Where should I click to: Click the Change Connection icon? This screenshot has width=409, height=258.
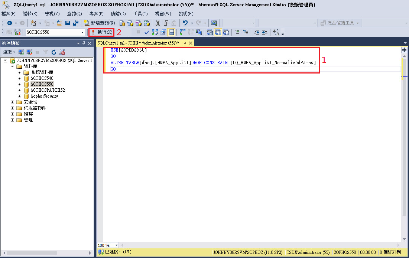17,32
